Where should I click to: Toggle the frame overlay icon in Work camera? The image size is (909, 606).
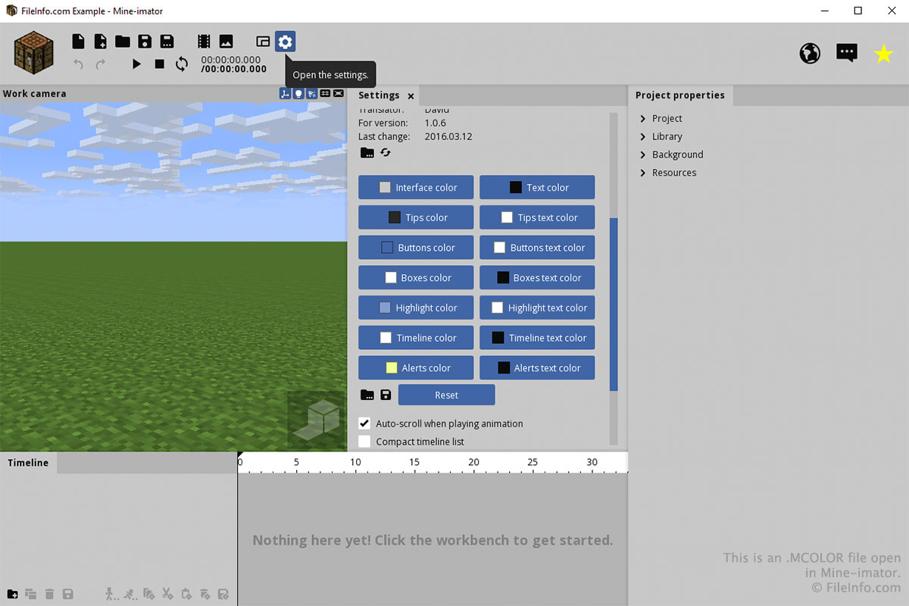(339, 94)
